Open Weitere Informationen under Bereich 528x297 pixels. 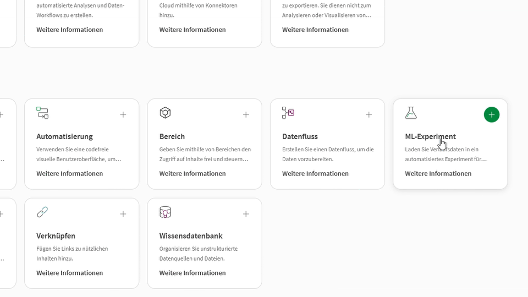pyautogui.click(x=193, y=174)
